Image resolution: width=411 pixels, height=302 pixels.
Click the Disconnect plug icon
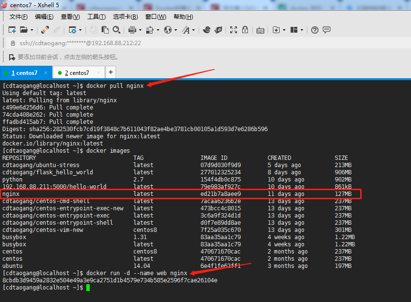coord(57,30)
